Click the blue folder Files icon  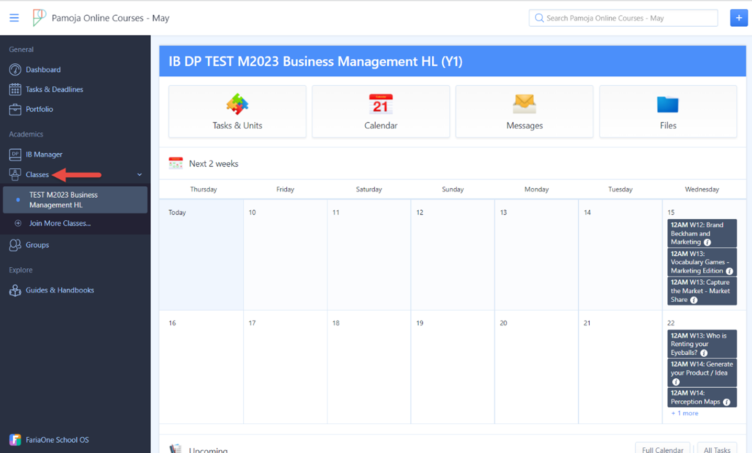tap(668, 104)
